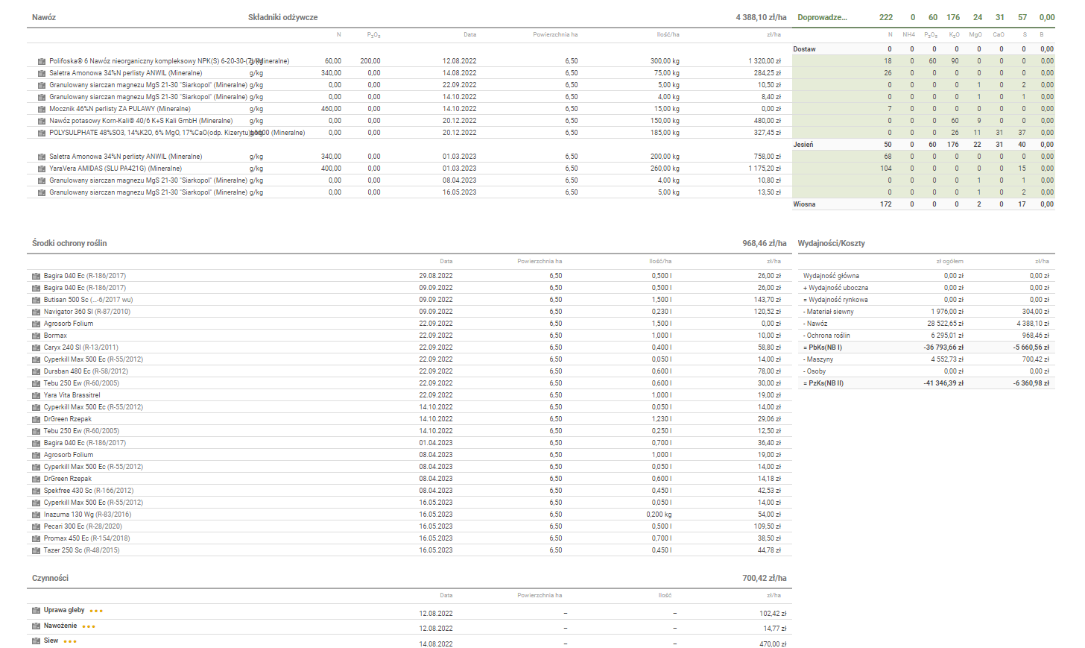Expand the Nawożenie three-dot menu
This screenshot has width=1085, height=648.
(x=89, y=626)
